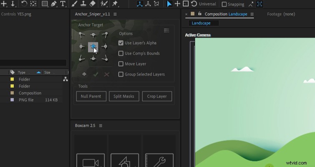This screenshot has width=315, height=167.
Task: Sort project items by label tag column
Action: pos(12,72)
